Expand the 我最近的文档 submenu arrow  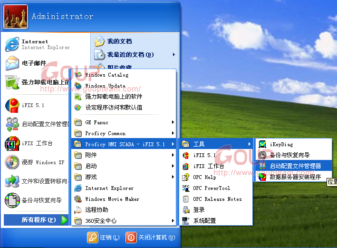pos(173,55)
